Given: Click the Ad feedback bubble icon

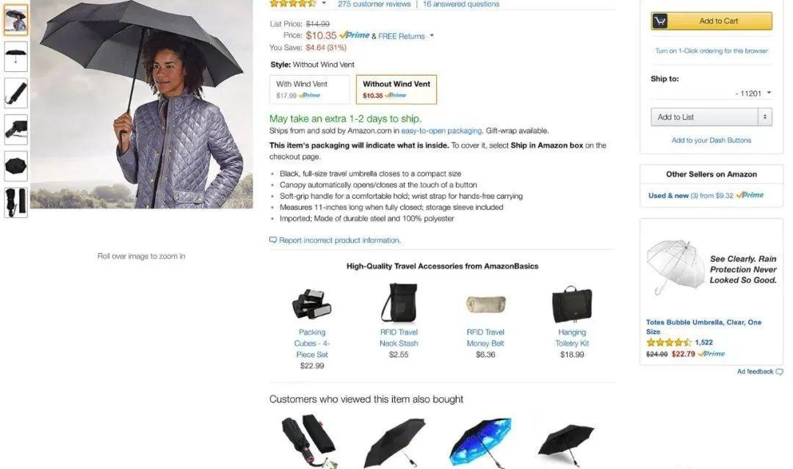Looking at the screenshot, I should tap(779, 372).
